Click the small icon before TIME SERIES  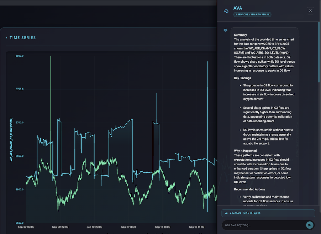tap(7, 38)
